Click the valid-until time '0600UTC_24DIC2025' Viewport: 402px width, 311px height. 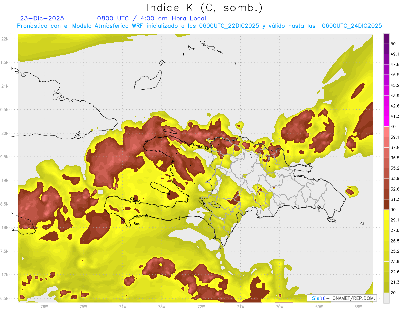[x=352, y=26]
